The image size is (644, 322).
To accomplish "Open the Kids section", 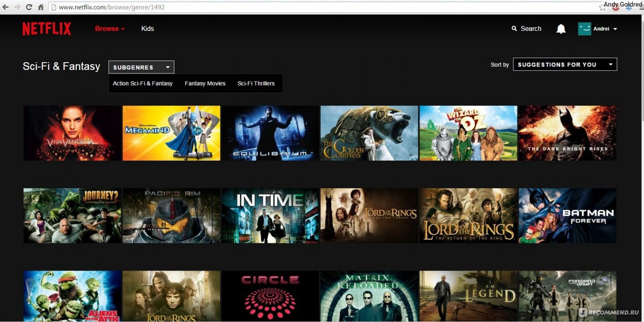I will click(x=148, y=29).
